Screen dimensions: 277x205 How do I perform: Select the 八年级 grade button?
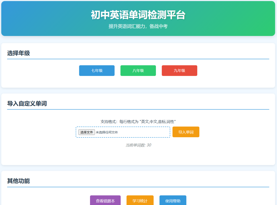pyautogui.click(x=138, y=71)
